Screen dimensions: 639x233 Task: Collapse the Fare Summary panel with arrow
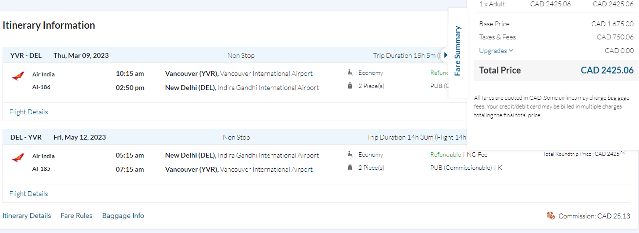[x=446, y=55]
